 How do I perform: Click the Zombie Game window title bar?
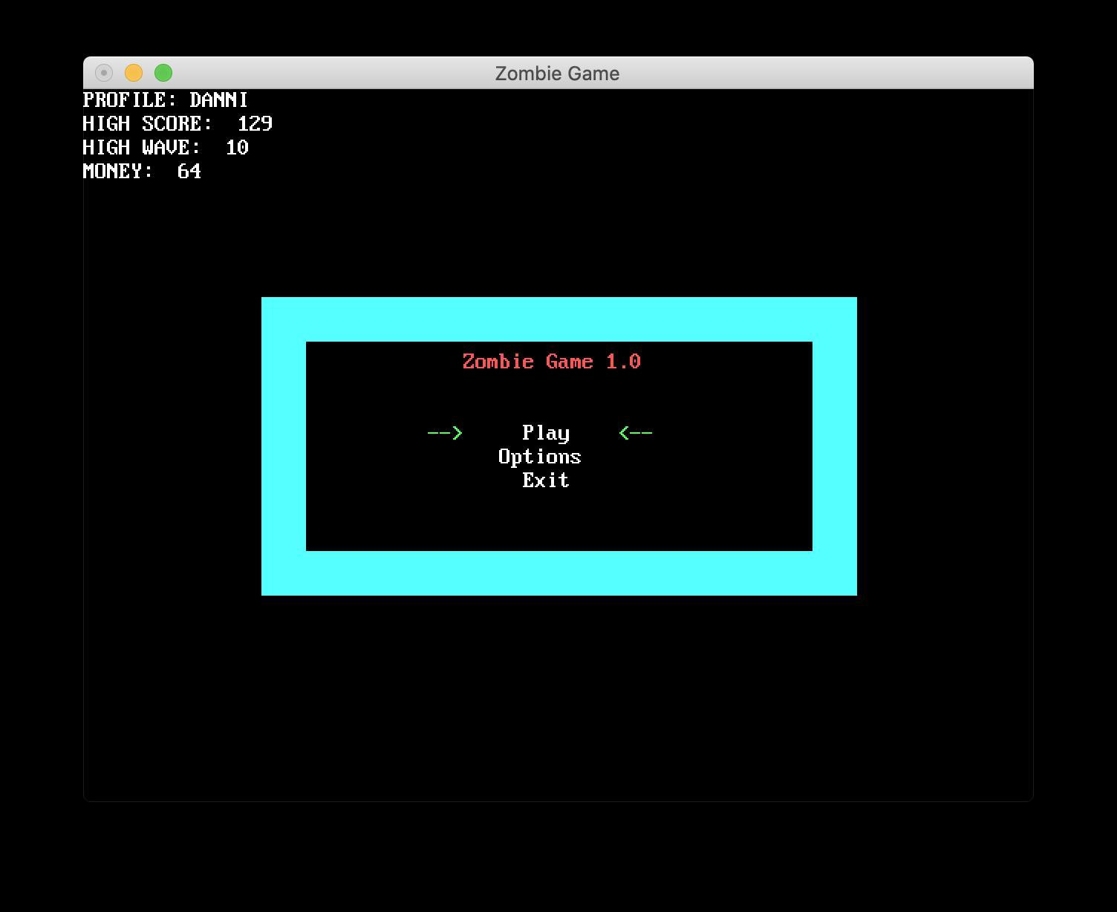tap(558, 73)
